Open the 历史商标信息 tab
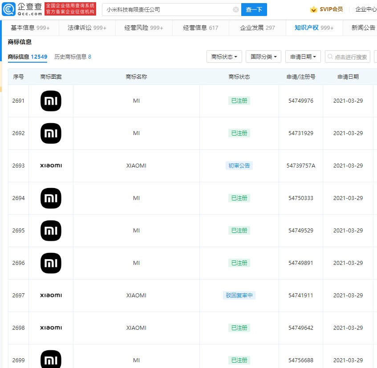 (x=70, y=56)
